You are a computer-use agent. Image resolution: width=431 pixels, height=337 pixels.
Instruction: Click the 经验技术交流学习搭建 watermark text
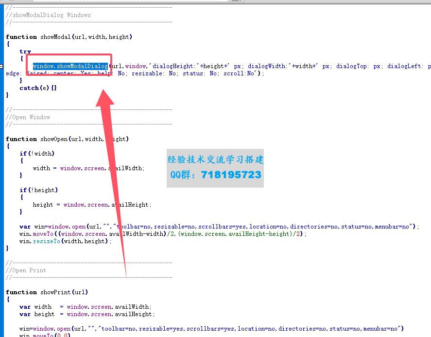coord(215,160)
